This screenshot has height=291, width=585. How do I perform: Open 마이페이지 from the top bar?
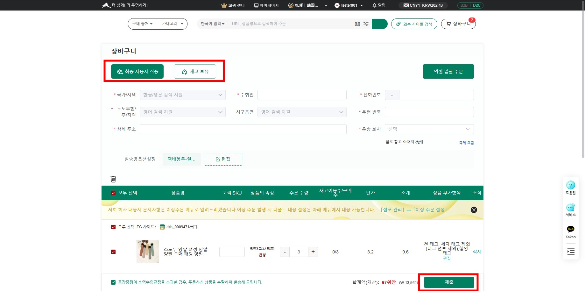(266, 5)
